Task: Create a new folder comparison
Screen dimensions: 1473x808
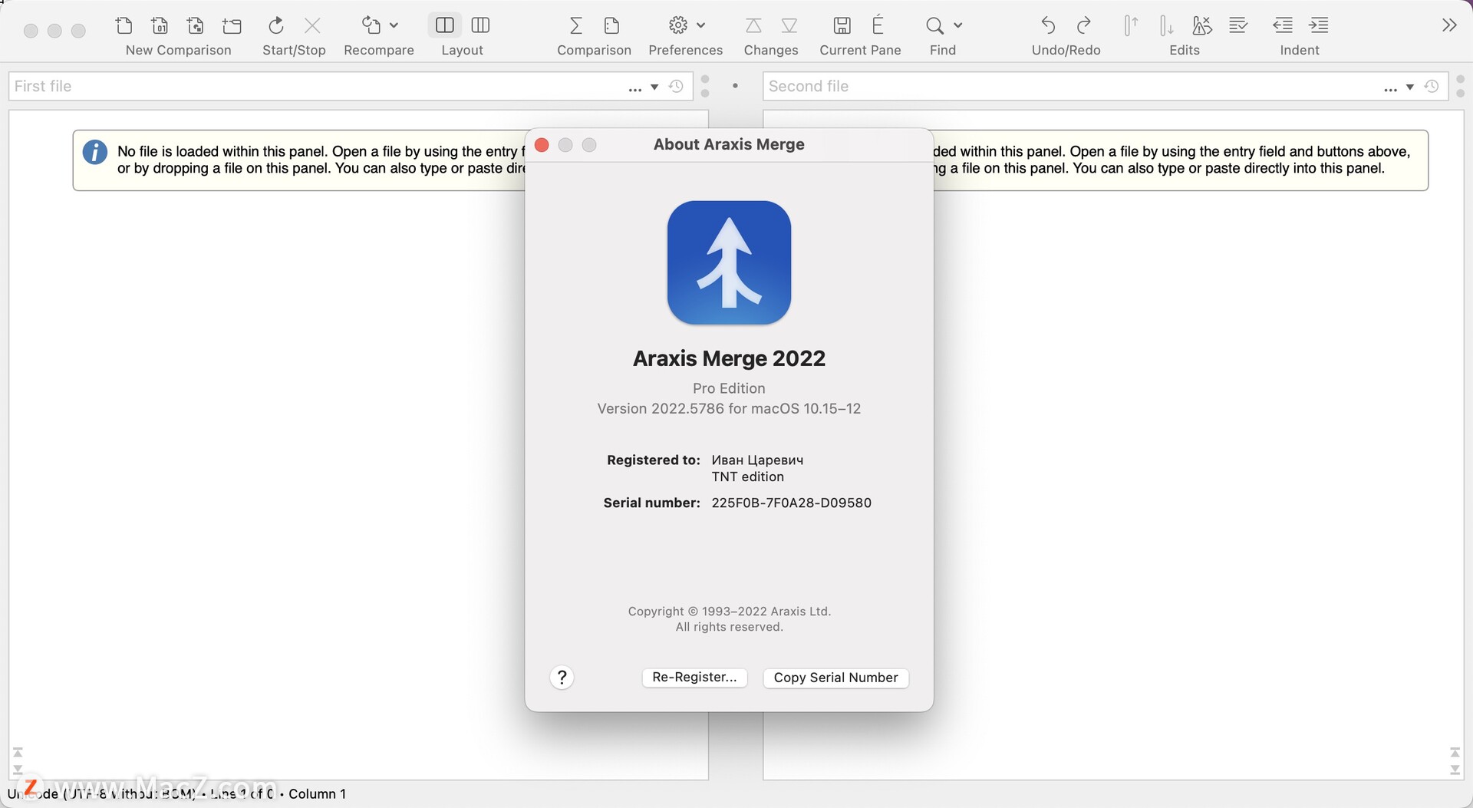Action: point(232,26)
